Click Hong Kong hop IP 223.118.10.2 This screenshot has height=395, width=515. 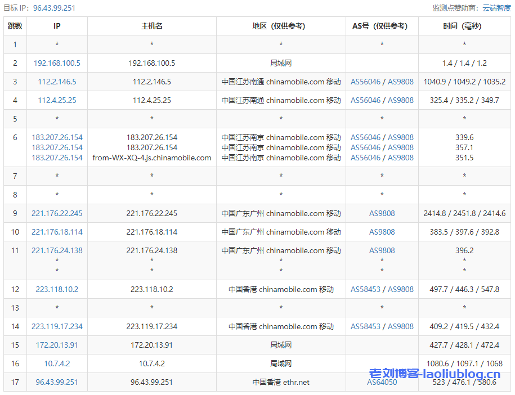pyautogui.click(x=56, y=289)
